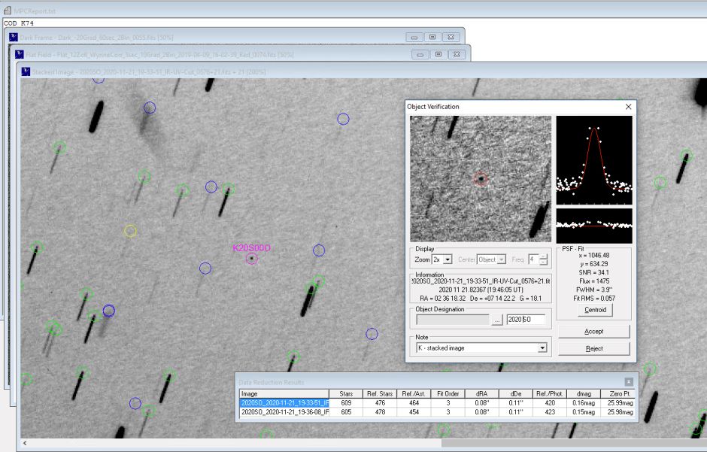Open the Center Object dropdown
The height and width of the screenshot is (452, 707).
(502, 259)
